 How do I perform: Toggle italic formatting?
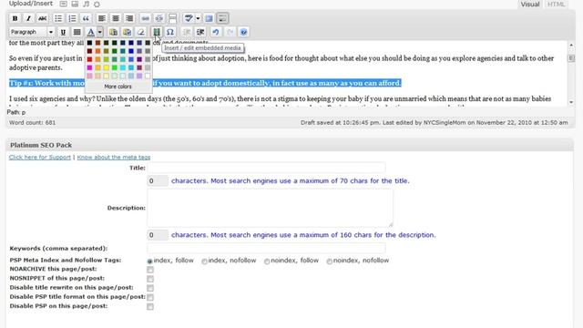28,18
